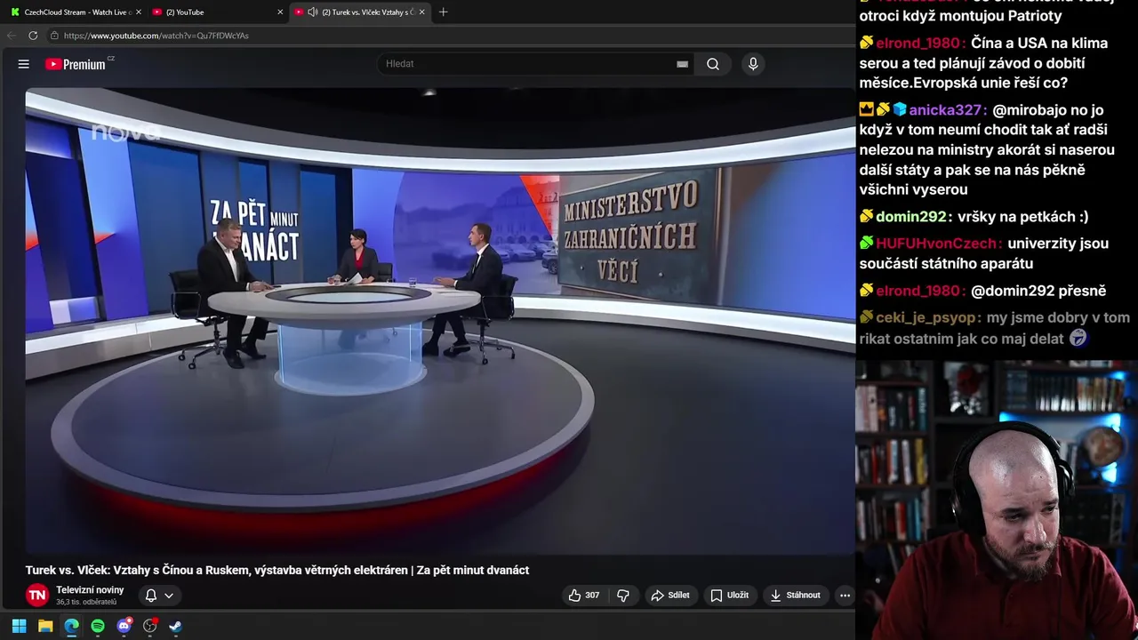Pause the video by clicking the player
1138x640 pixels.
coord(439,320)
